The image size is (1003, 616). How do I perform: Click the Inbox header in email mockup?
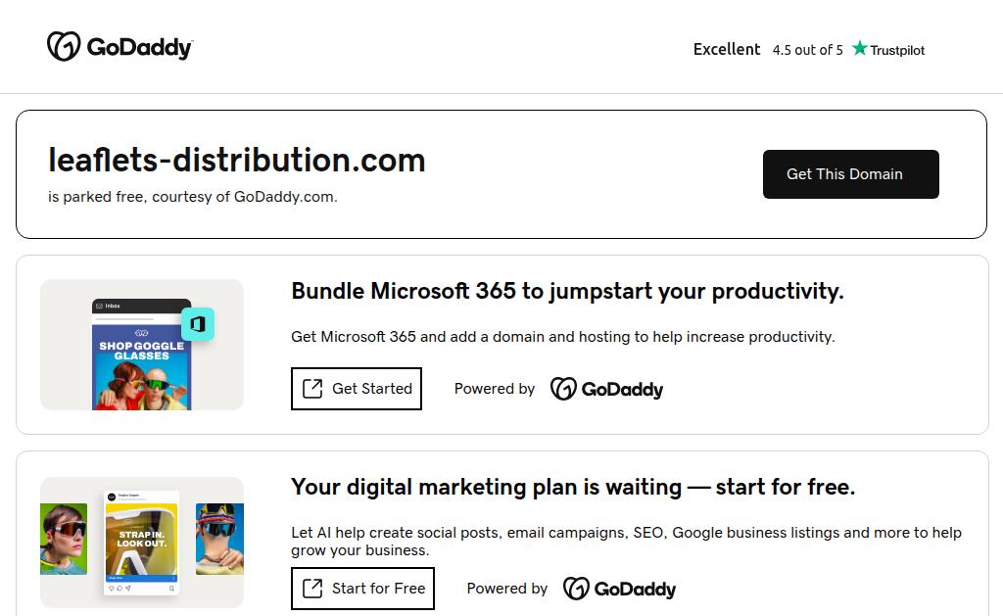pos(141,306)
